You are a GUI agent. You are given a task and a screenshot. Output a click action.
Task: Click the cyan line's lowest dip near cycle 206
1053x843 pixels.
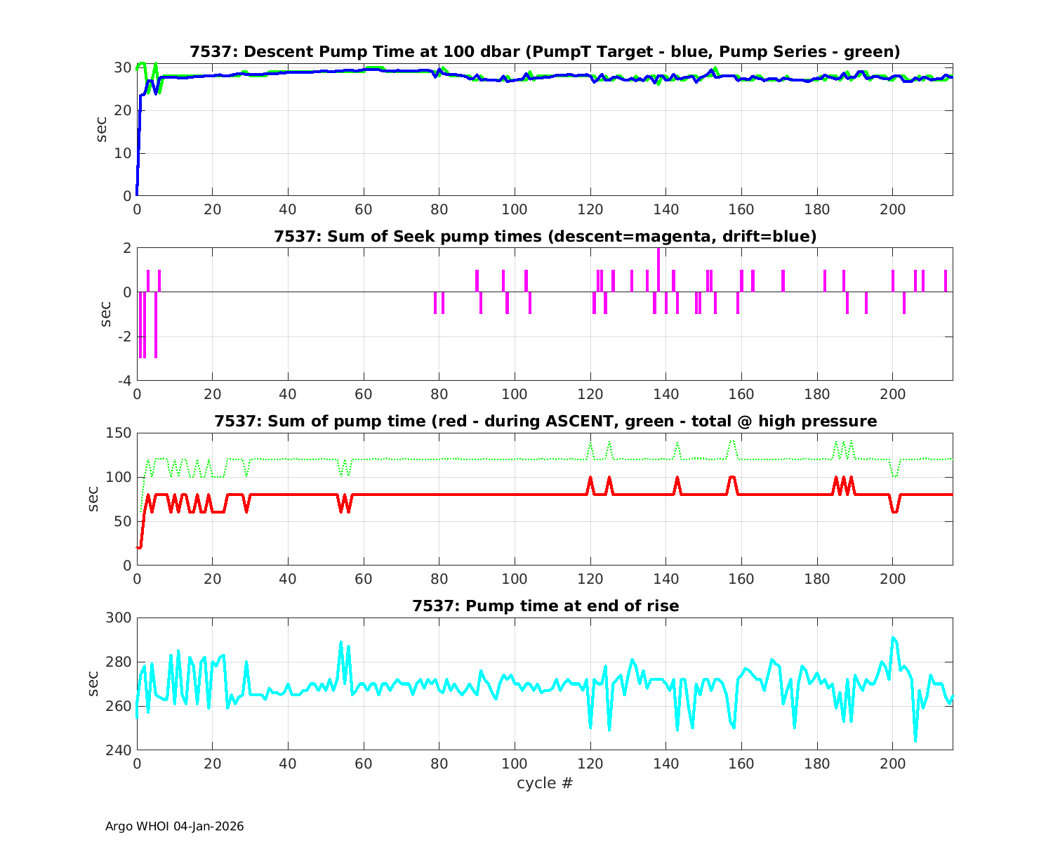pyautogui.click(x=915, y=739)
